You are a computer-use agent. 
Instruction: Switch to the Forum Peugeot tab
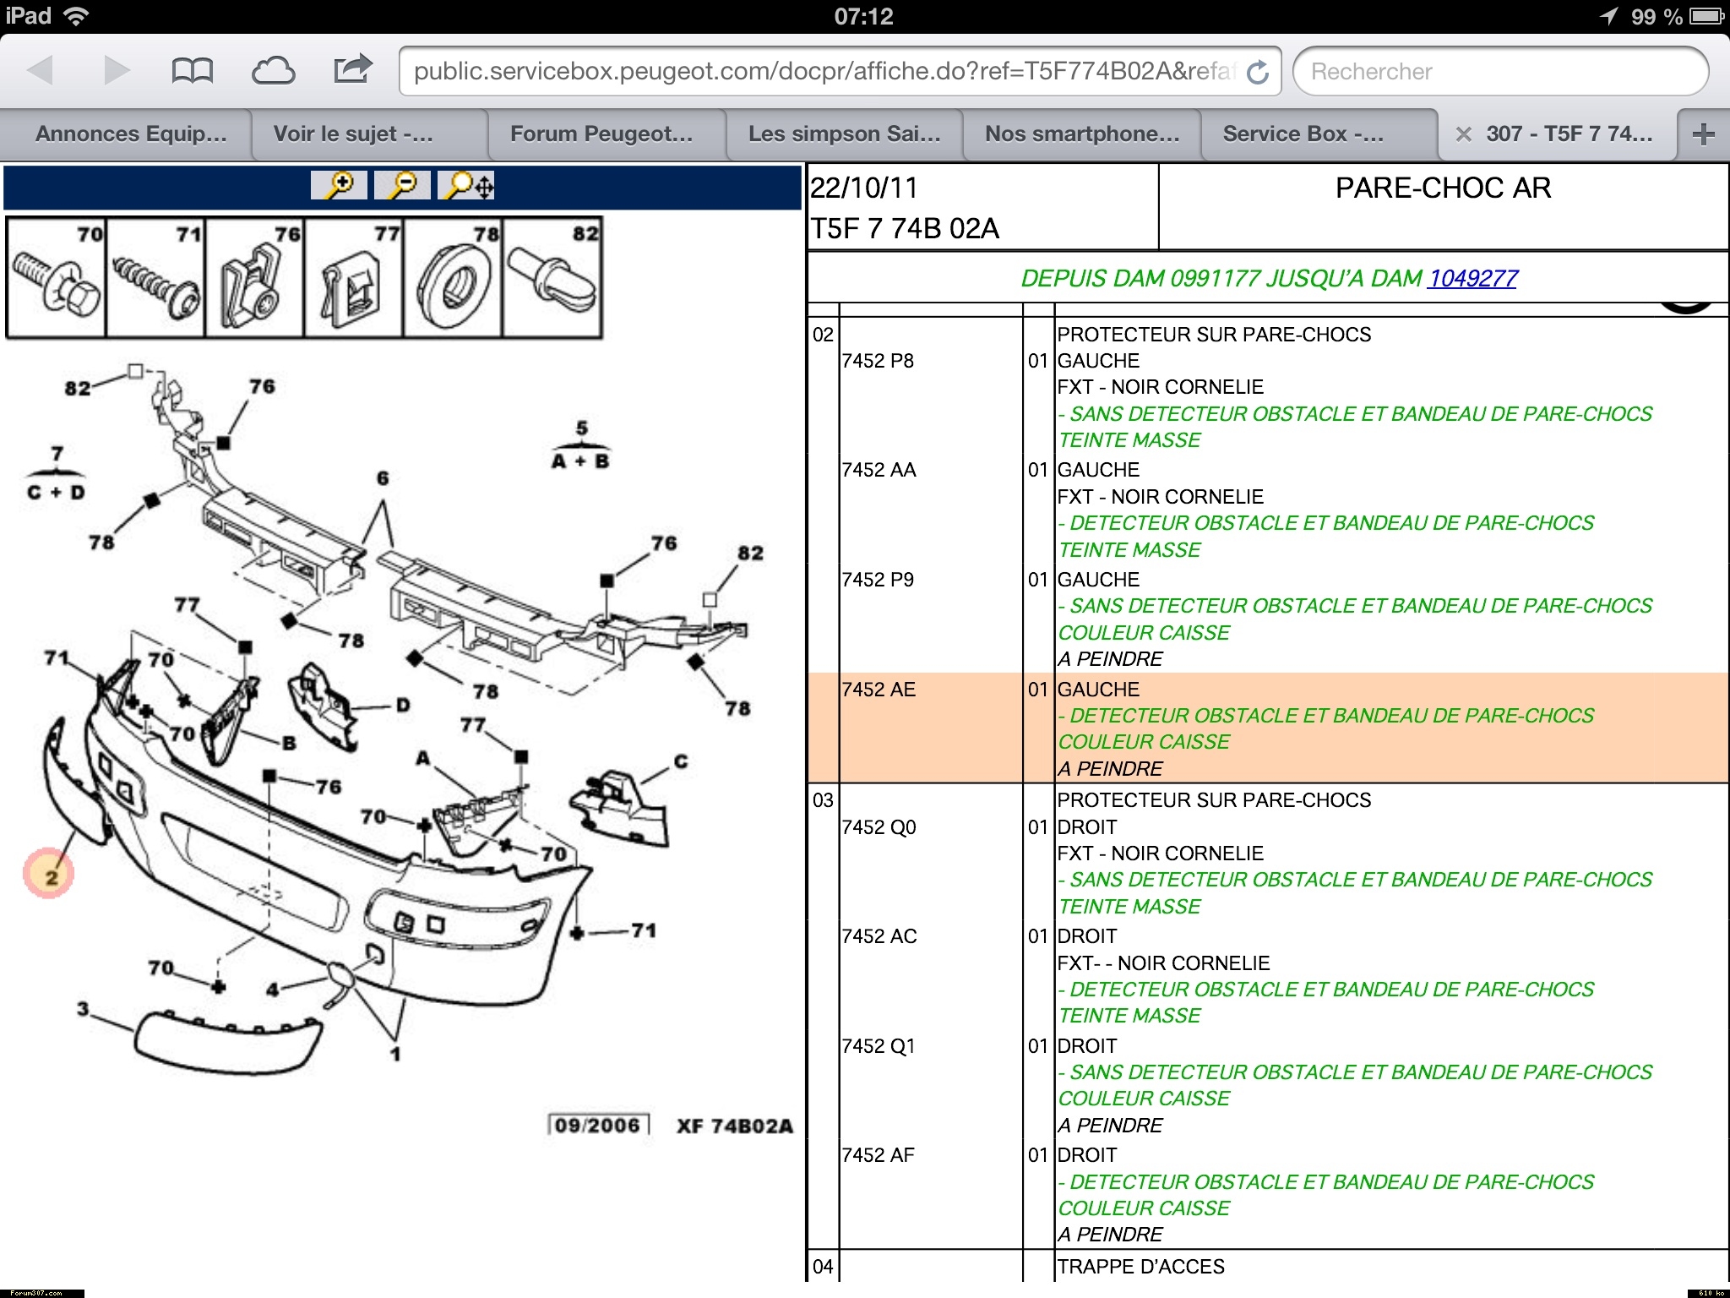point(601,134)
